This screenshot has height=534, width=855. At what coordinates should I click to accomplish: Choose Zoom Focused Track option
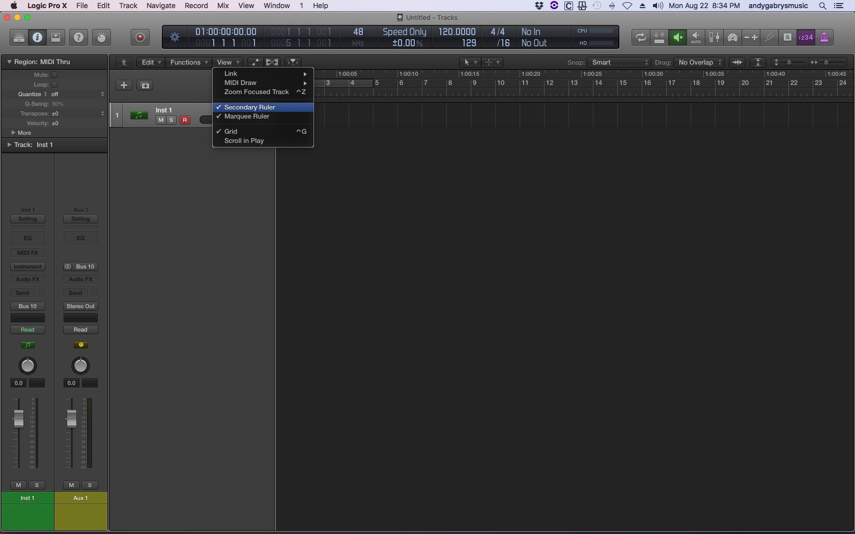pos(263,92)
